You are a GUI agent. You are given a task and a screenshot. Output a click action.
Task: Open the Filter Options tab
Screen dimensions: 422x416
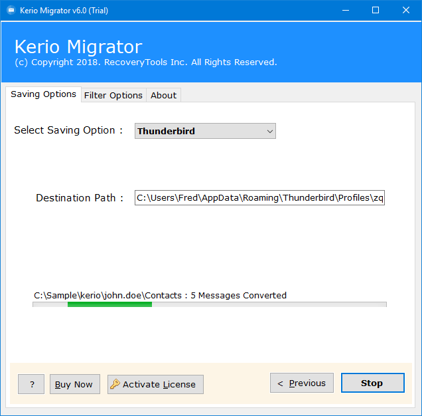tap(113, 95)
